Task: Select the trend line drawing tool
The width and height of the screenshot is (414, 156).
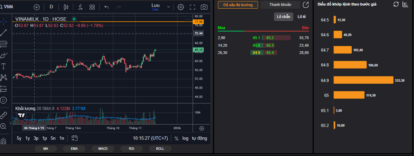Action: pyautogui.click(x=4, y=33)
